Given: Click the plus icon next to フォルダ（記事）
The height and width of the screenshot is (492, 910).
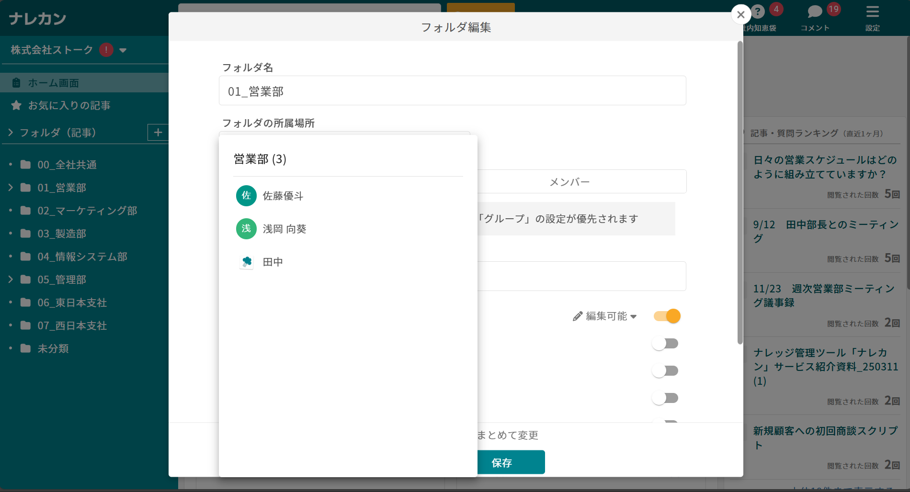Looking at the screenshot, I should pos(159,133).
